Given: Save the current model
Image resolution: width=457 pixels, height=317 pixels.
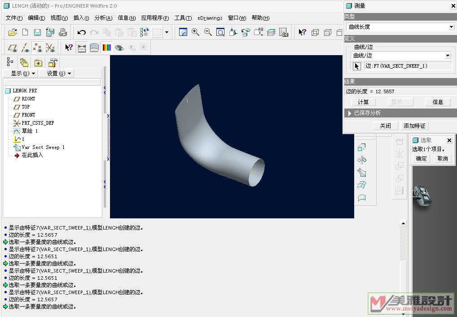Looking at the screenshot, I should pyautogui.click(x=37, y=32).
